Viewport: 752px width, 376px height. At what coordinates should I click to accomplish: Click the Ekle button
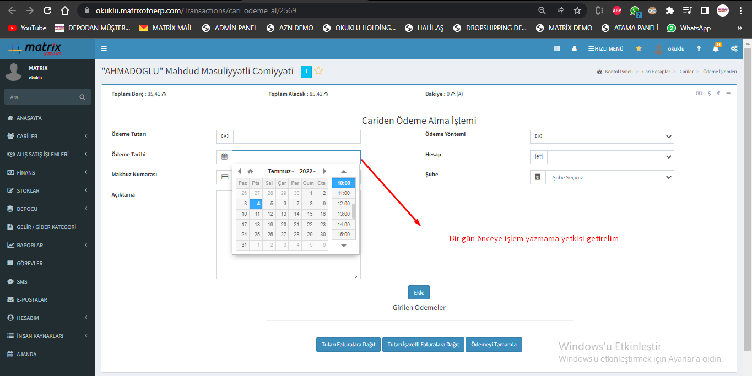point(419,292)
